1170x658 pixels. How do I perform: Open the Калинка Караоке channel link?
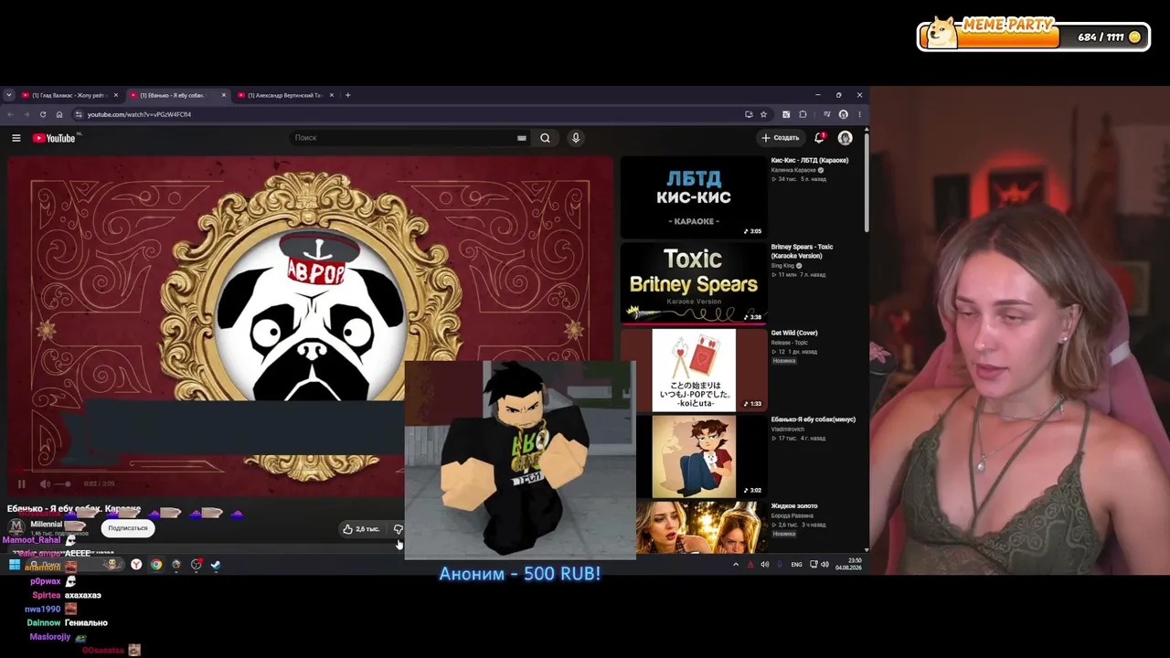pos(793,170)
